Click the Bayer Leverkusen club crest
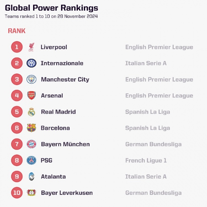This screenshot has height=207, width=207. [31, 193]
